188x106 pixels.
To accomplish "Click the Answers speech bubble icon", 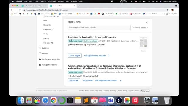I will [40, 54].
